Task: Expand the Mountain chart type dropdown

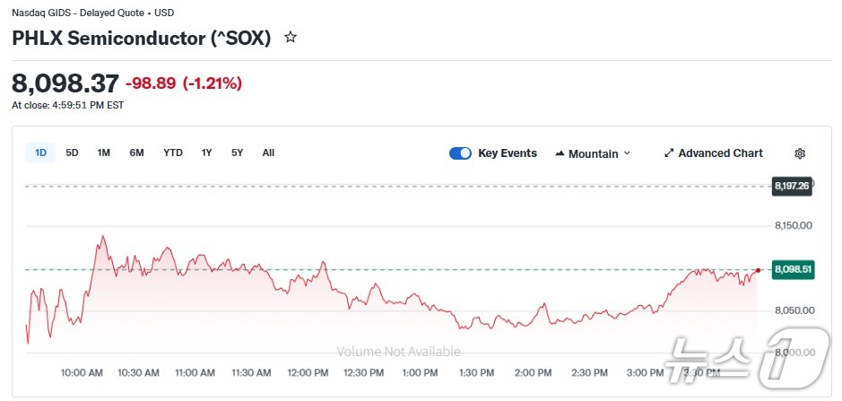Action: [627, 153]
